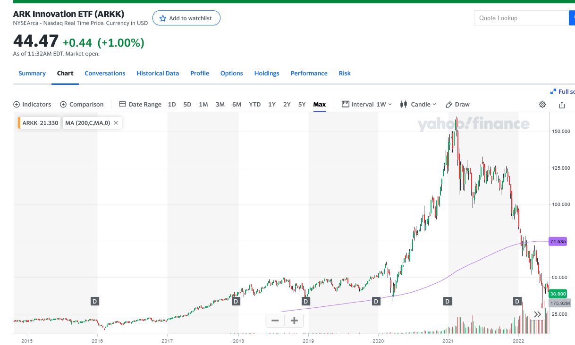Open the Conversations tab
Image resolution: width=575 pixels, height=345 pixels.
pos(105,74)
